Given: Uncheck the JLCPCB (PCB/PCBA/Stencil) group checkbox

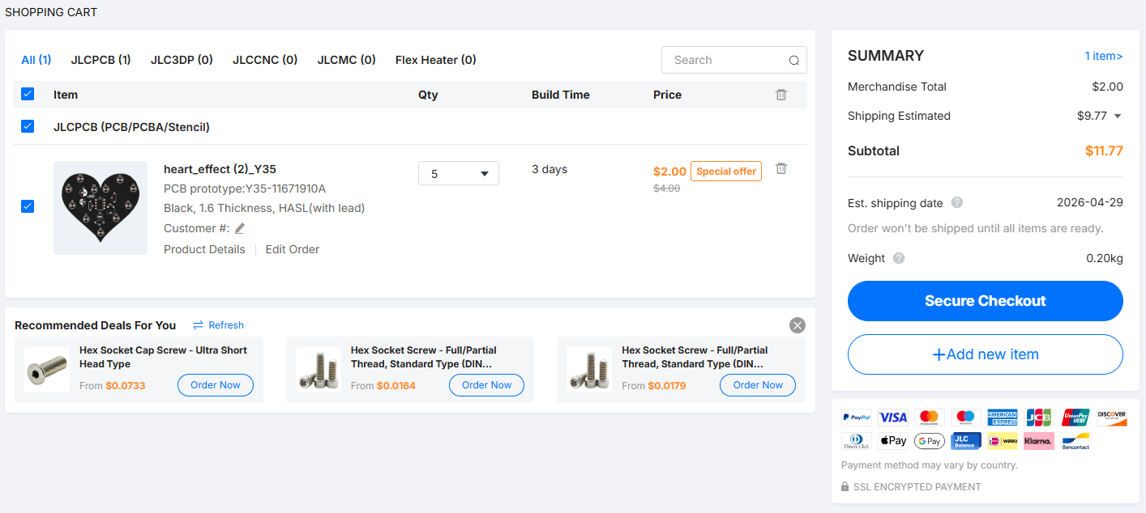Looking at the screenshot, I should tap(28, 126).
